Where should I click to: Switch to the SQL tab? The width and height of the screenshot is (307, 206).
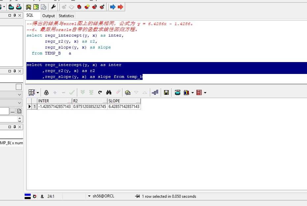coord(30,15)
